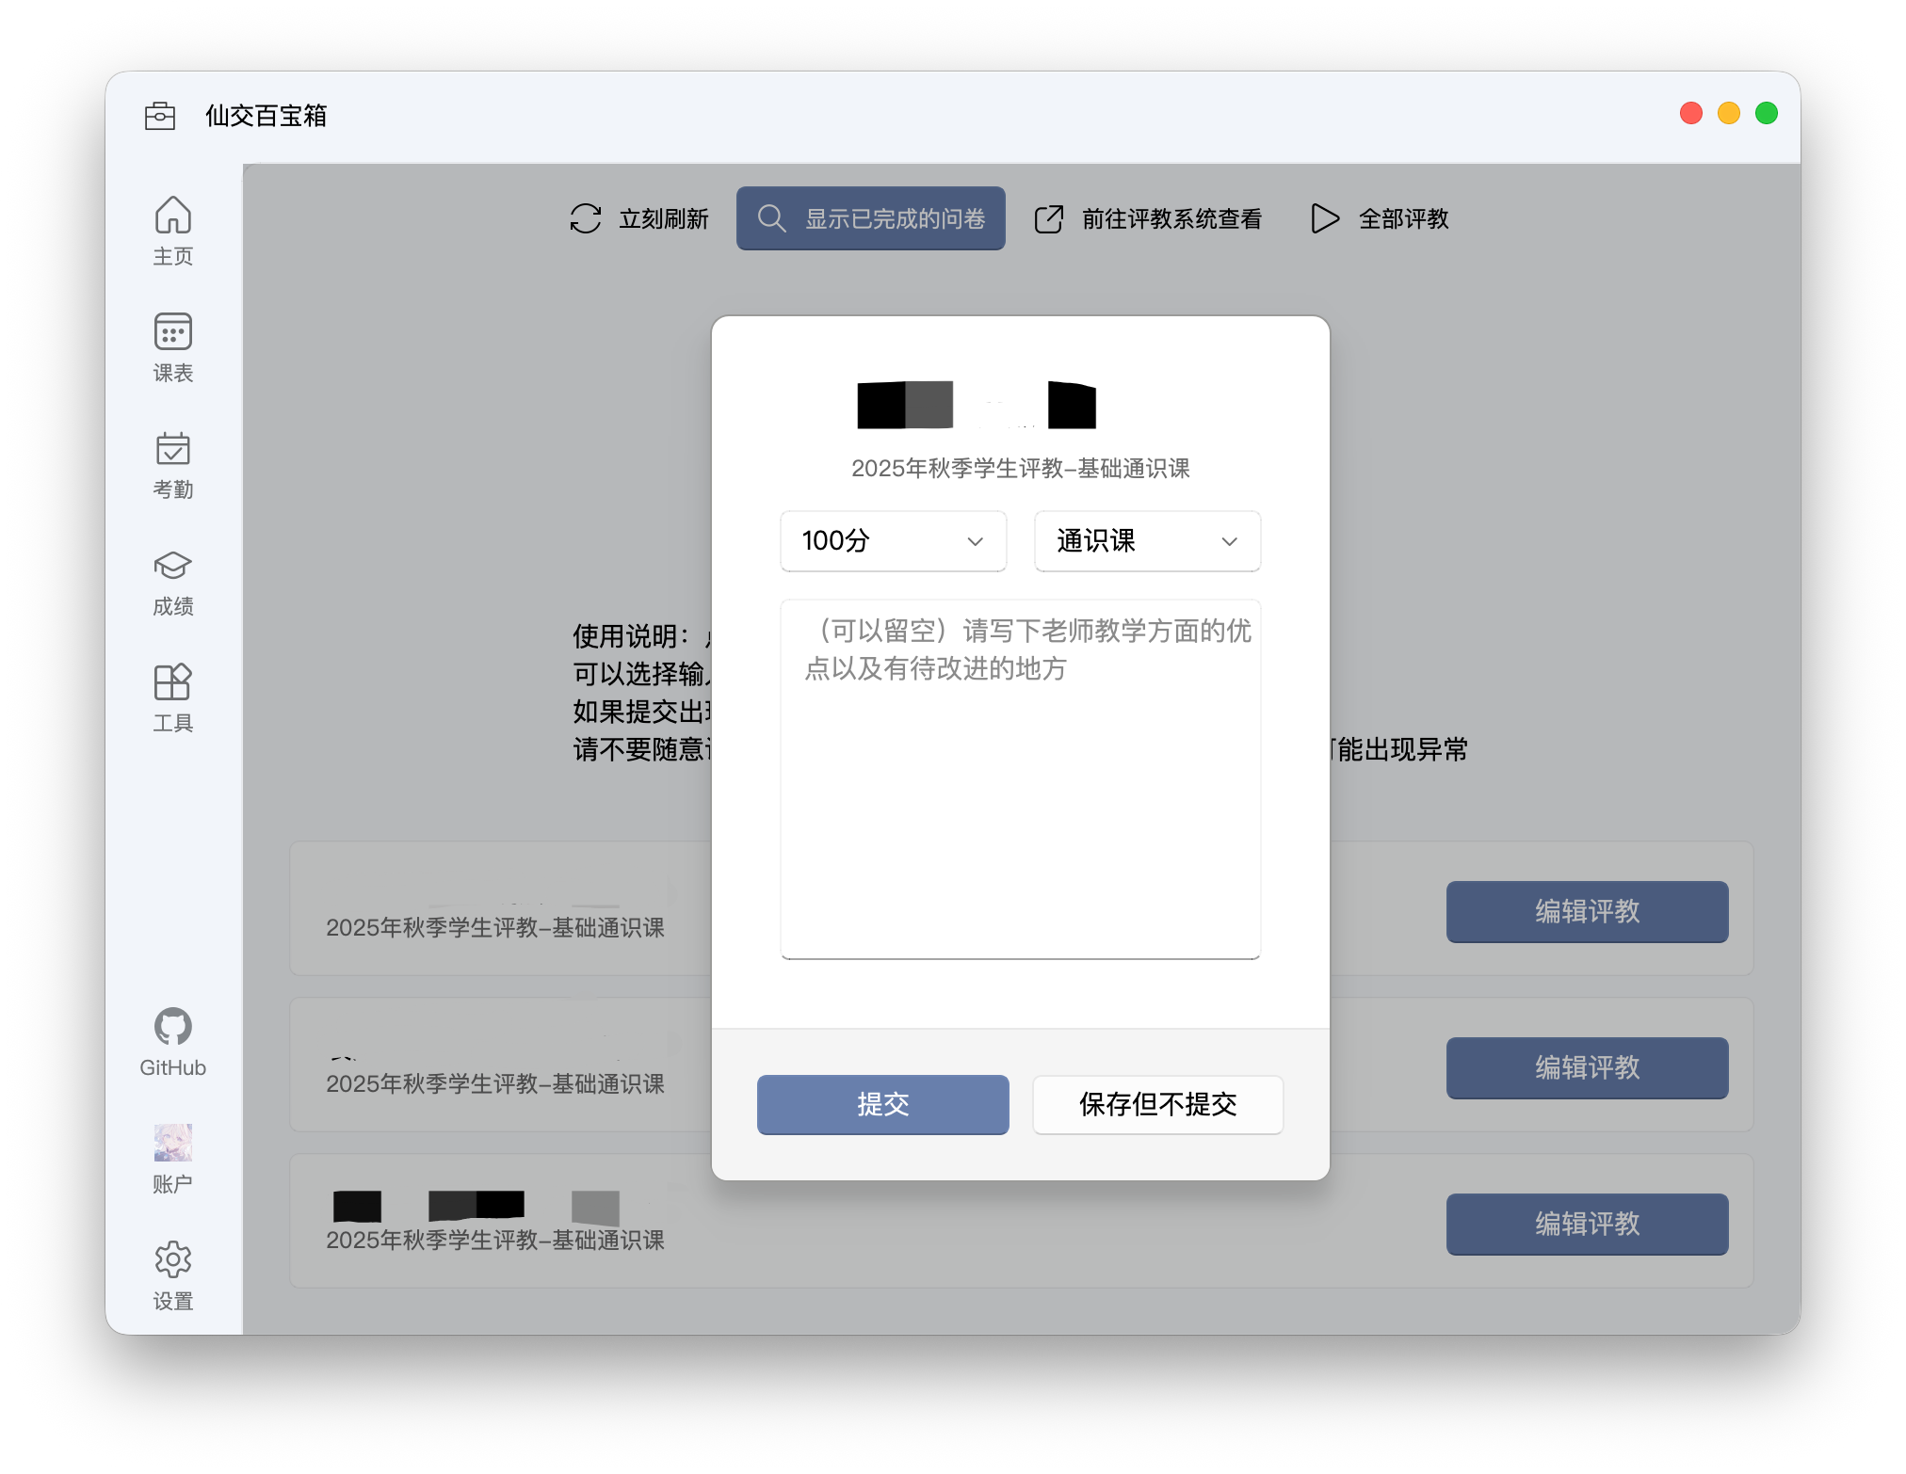
Task: Select the 课表 schedule icon
Action: pyautogui.click(x=173, y=345)
